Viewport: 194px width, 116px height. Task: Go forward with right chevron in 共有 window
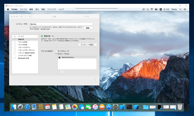click(25, 16)
